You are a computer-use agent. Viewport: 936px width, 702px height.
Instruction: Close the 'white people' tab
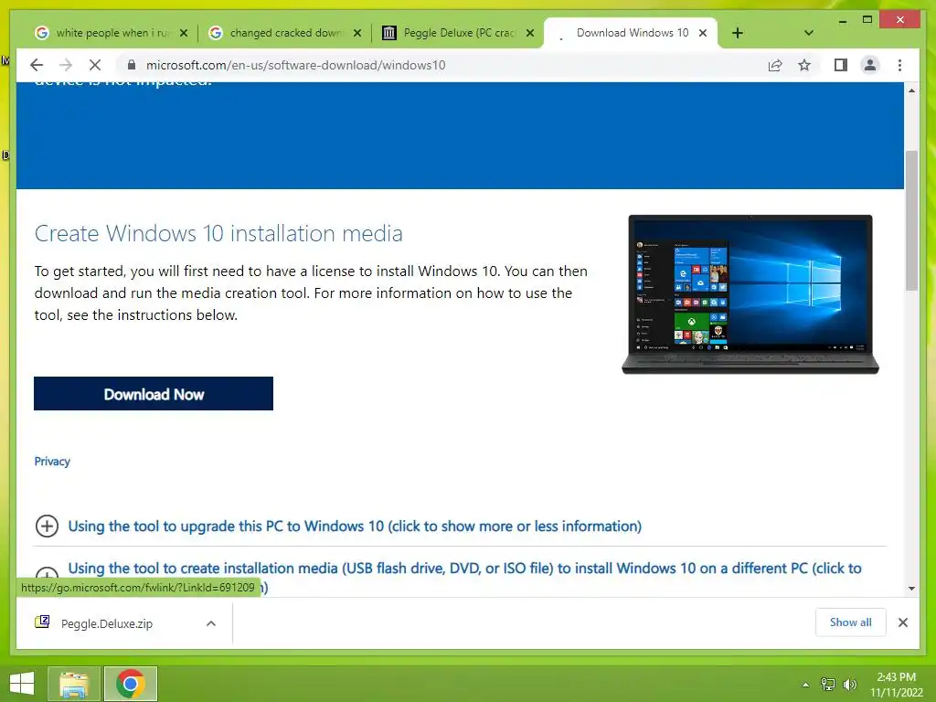(184, 33)
